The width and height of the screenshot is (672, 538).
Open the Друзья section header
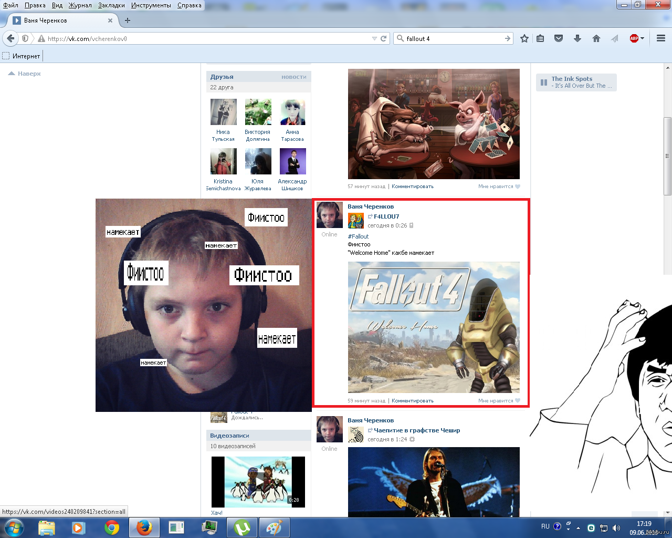pyautogui.click(x=222, y=77)
